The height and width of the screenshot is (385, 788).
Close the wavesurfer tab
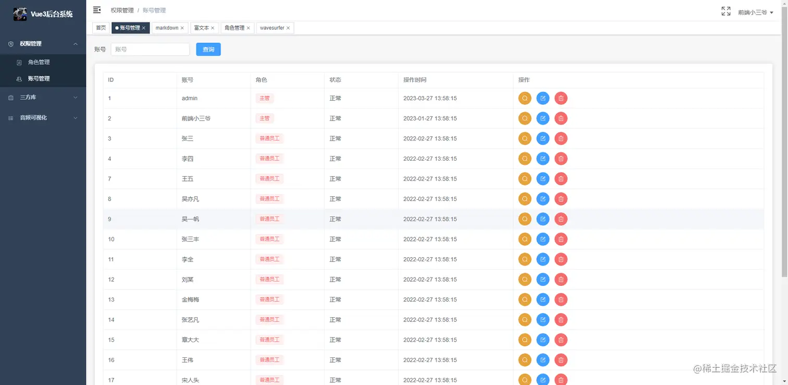click(x=288, y=28)
